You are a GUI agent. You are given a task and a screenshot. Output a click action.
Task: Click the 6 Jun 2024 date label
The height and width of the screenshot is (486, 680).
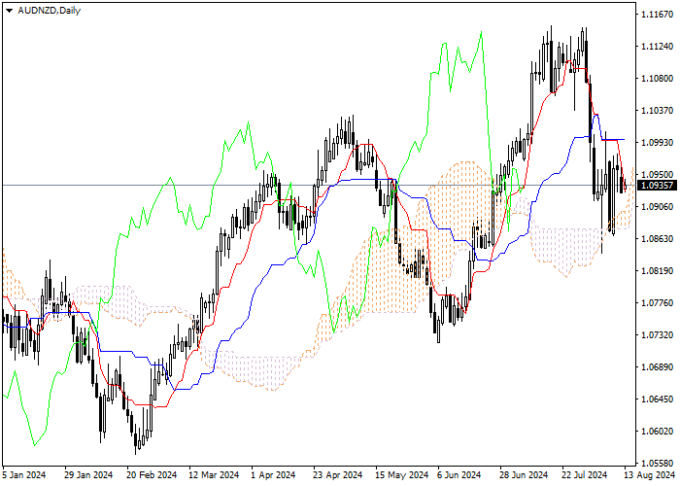[x=459, y=474]
